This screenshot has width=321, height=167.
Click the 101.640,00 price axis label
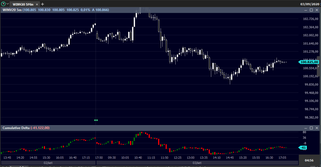(x=310, y=43)
